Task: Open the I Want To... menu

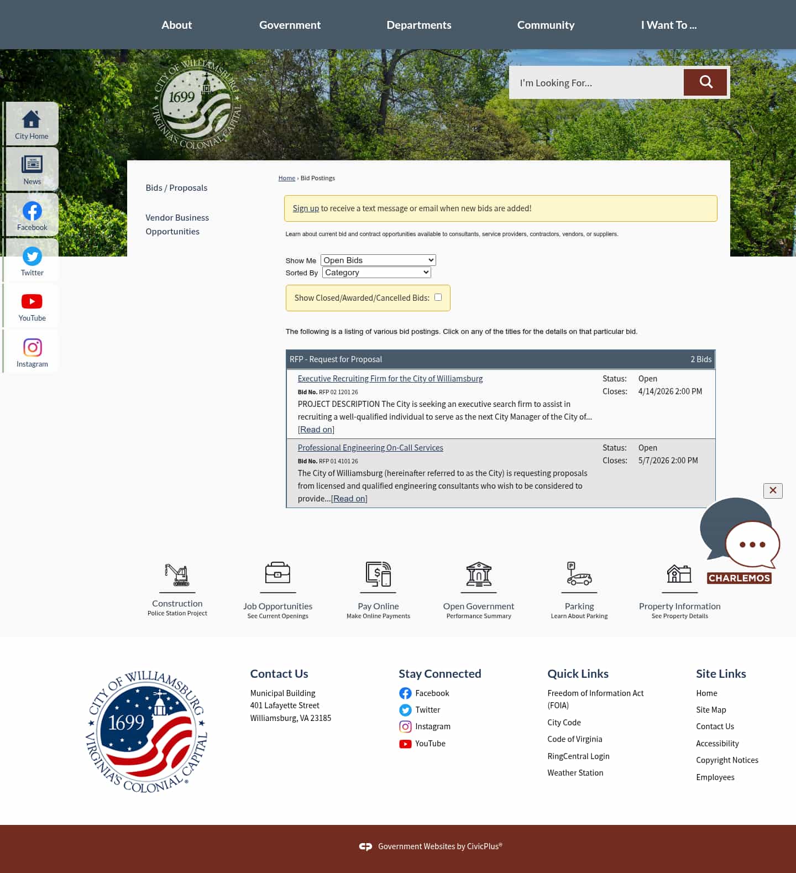Action: (x=668, y=25)
